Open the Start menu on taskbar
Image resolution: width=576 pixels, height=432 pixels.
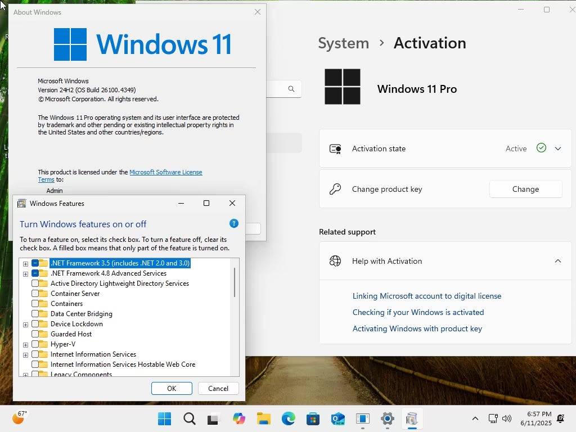point(164,418)
